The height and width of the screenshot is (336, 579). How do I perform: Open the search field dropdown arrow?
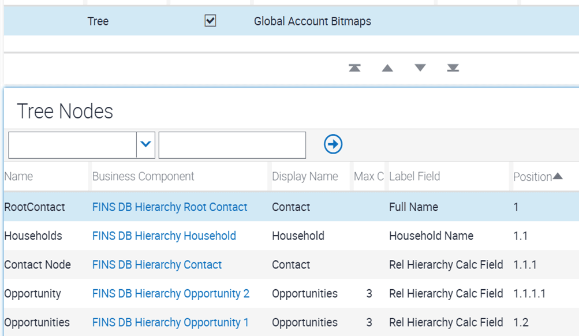tap(146, 144)
